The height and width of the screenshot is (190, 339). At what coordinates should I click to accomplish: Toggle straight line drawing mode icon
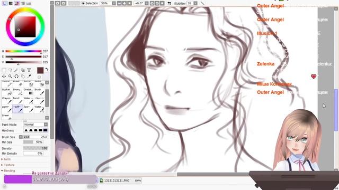point(202,3)
